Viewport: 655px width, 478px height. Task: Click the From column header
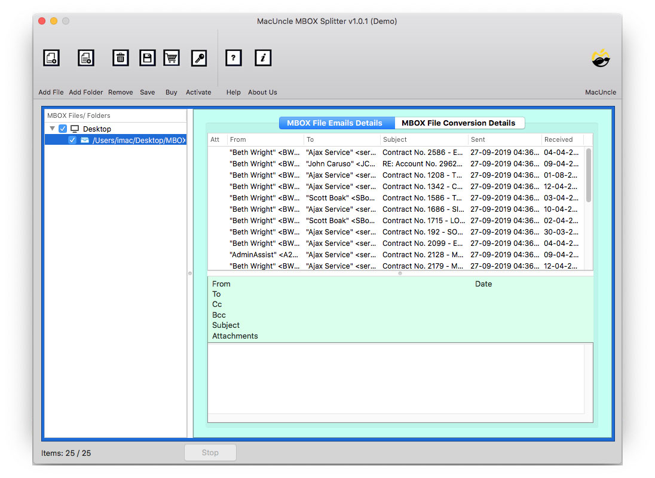click(265, 139)
